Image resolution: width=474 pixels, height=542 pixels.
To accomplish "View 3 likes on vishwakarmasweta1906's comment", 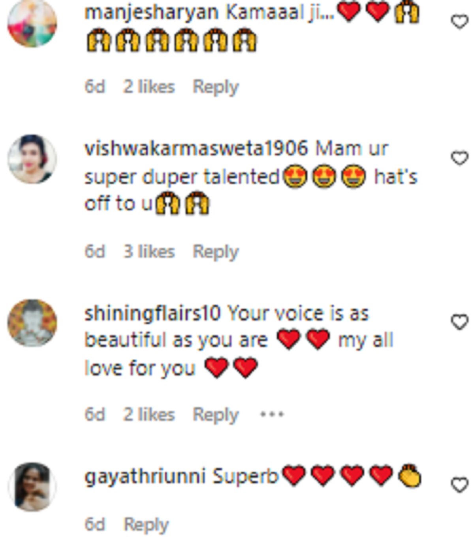I will pos(149,252).
